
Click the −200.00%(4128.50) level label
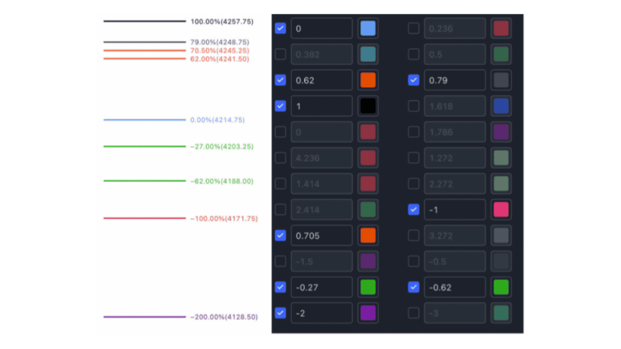coord(224,317)
